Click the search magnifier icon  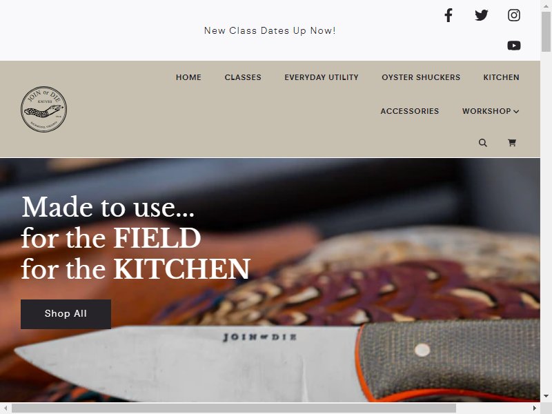482,143
